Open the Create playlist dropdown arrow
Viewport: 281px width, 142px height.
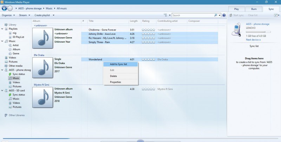(53, 15)
